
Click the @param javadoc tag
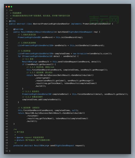[x=20, y=137]
